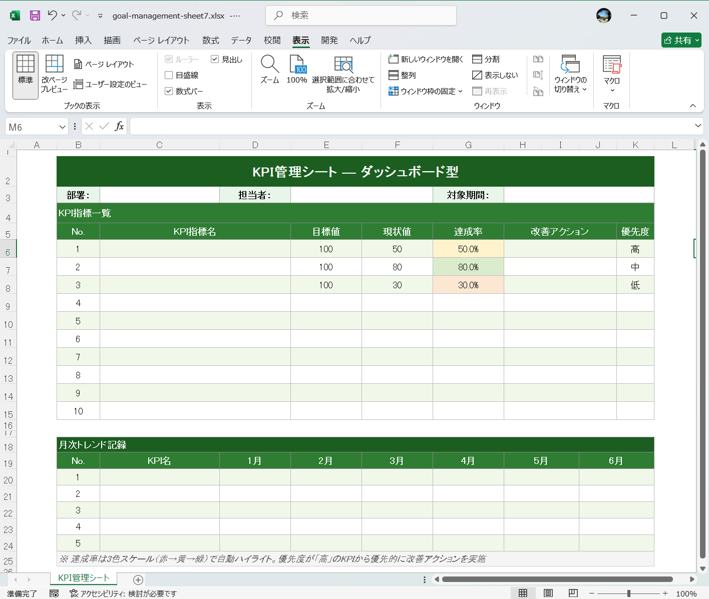Switch to ページ レイアウト view

tap(104, 64)
